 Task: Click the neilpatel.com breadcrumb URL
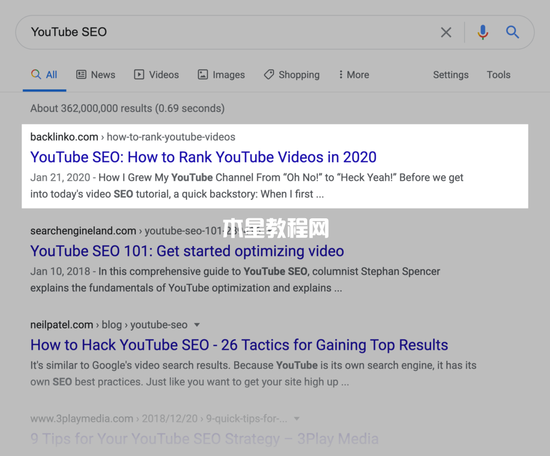coord(108,325)
